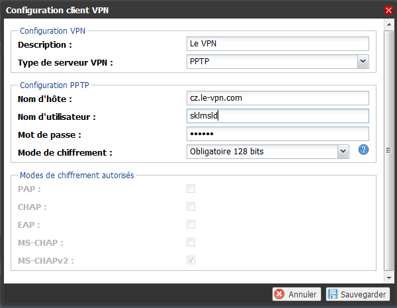
Task: Click the Description field containing Le VPN
Action: point(278,44)
